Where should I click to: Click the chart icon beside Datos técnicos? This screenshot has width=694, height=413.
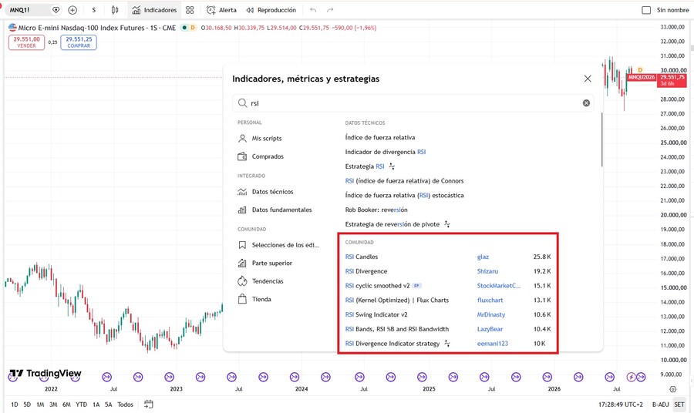pos(242,192)
